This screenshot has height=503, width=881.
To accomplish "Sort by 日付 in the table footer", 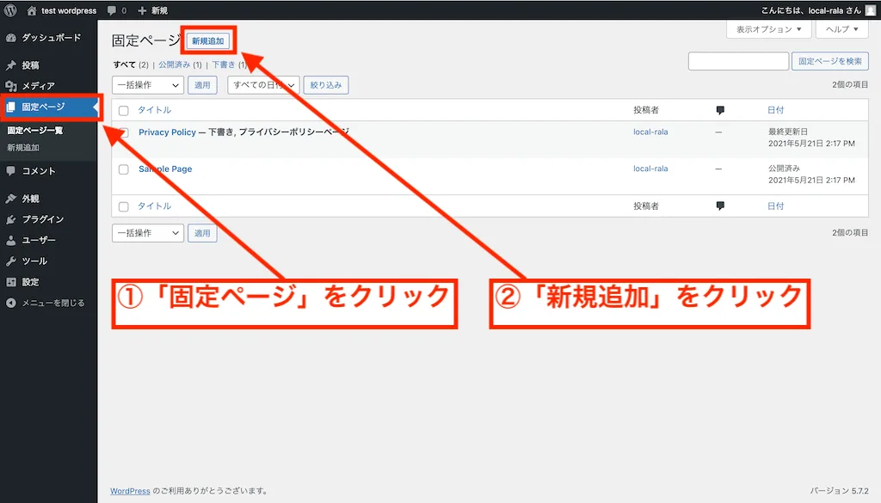I will click(x=775, y=206).
